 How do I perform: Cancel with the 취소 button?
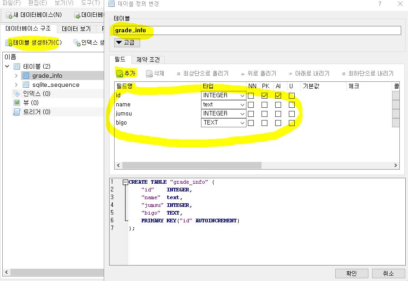388,273
